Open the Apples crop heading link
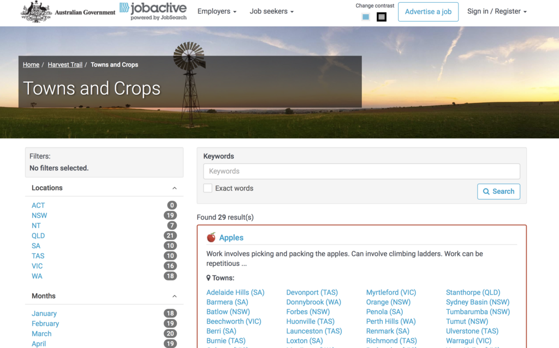Screen dimensions: 559x348 pos(231,237)
